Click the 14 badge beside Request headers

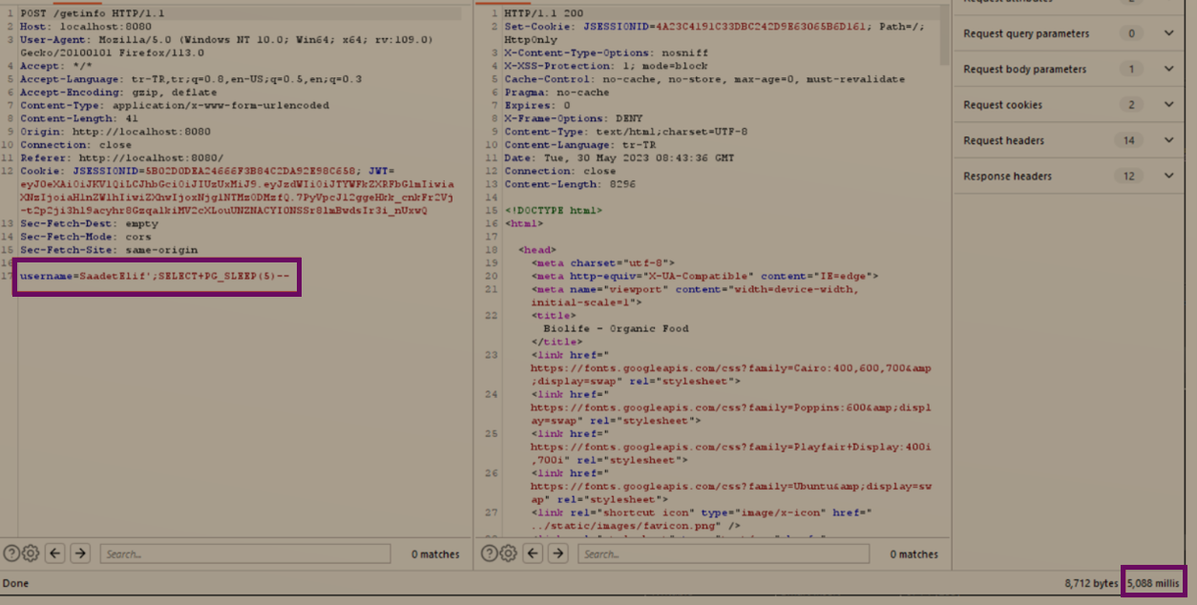point(1130,140)
